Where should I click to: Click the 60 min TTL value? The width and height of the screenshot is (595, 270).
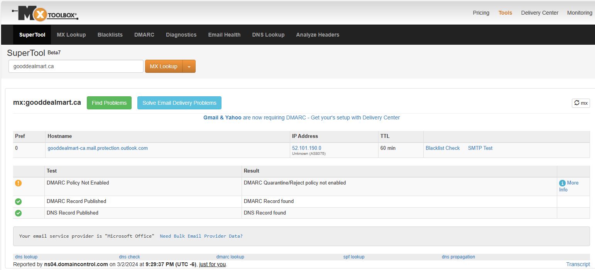[x=388, y=148]
